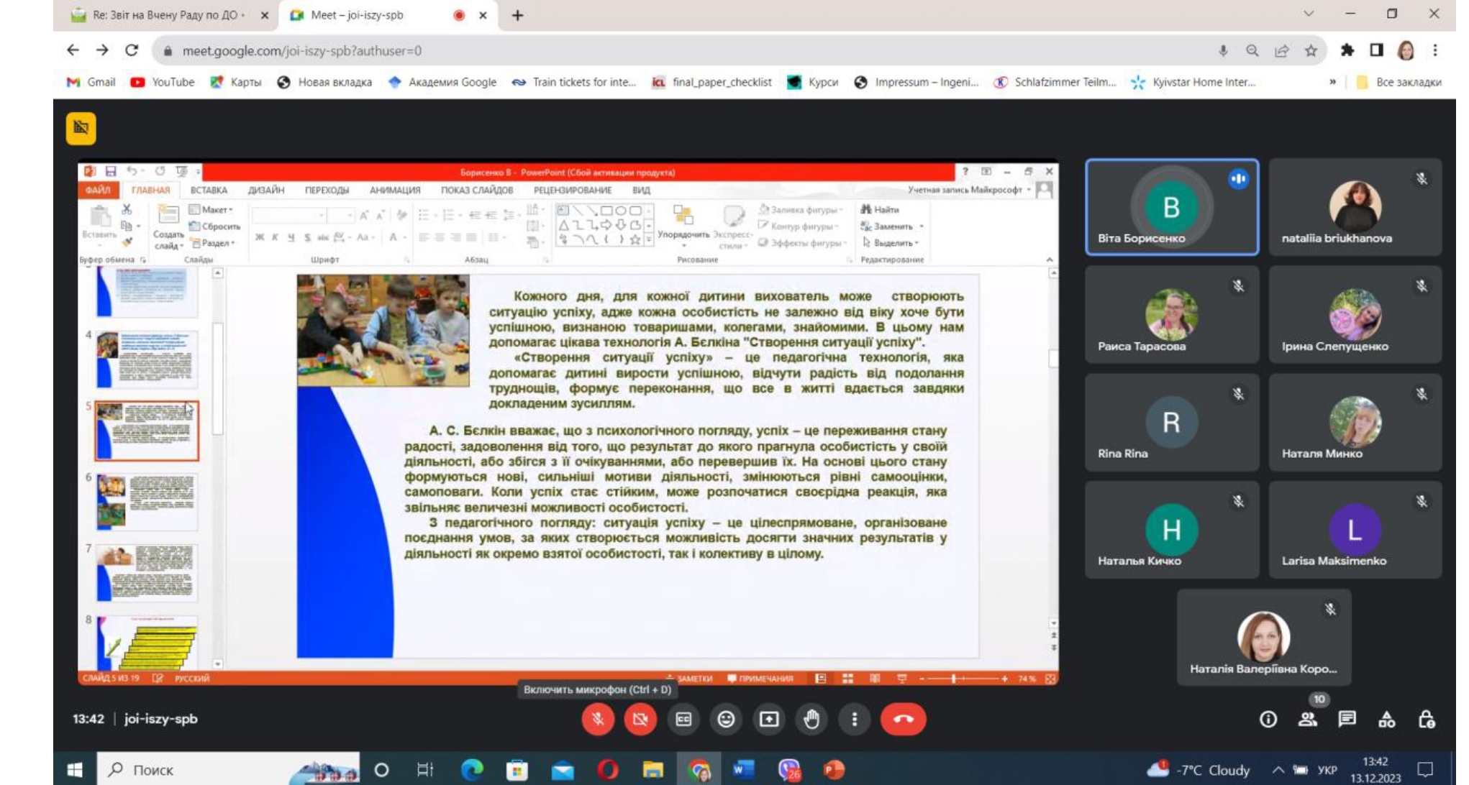
Task: Raise hand in the meeting
Action: click(x=811, y=719)
